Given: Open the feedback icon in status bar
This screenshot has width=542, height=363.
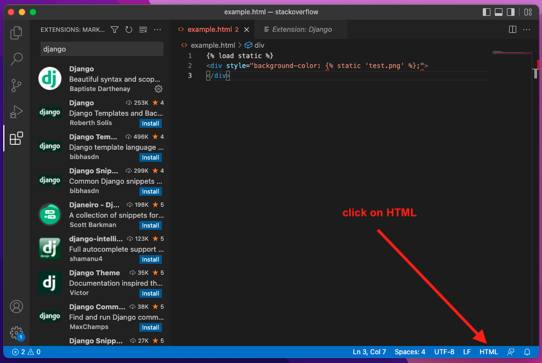Looking at the screenshot, I should click(x=511, y=352).
